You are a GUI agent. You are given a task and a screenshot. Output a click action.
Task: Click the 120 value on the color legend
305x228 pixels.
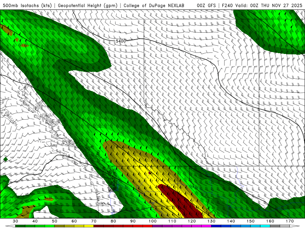pos(192,221)
